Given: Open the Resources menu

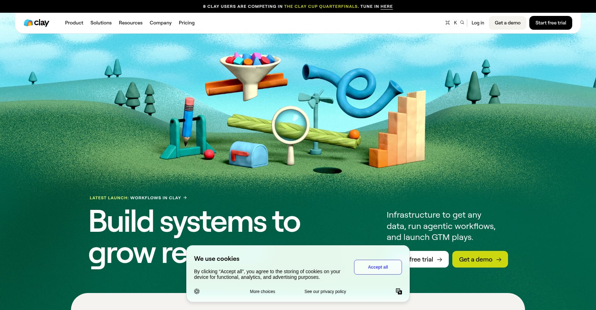Looking at the screenshot, I should [x=131, y=23].
